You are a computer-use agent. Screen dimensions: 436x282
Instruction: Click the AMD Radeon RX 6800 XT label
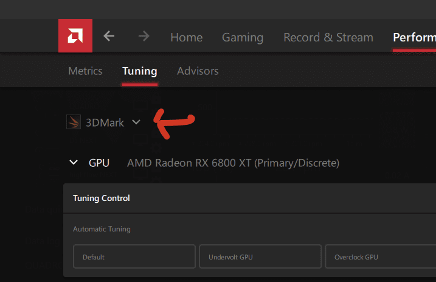[233, 163]
